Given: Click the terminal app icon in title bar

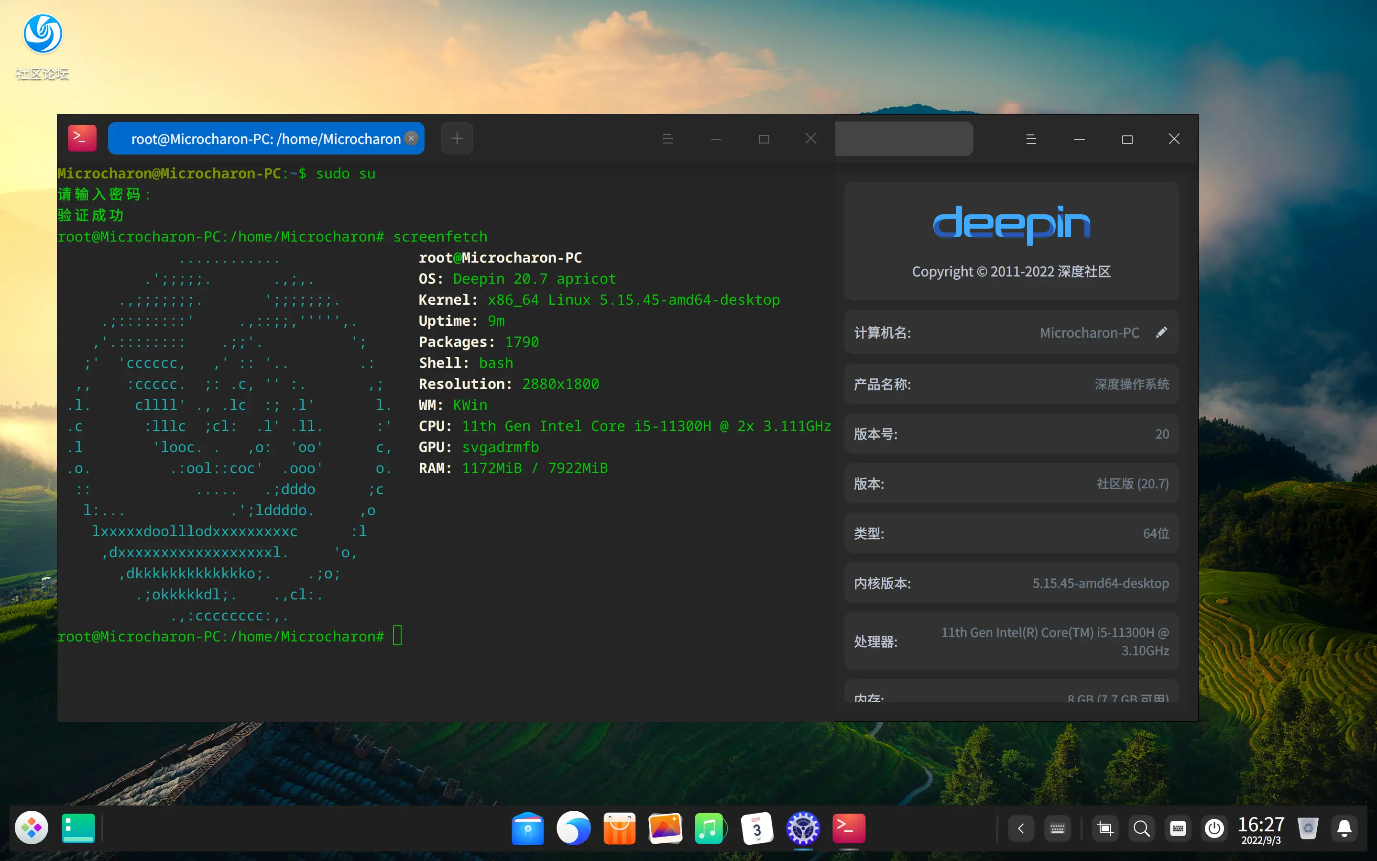Looking at the screenshot, I should pos(82,138).
